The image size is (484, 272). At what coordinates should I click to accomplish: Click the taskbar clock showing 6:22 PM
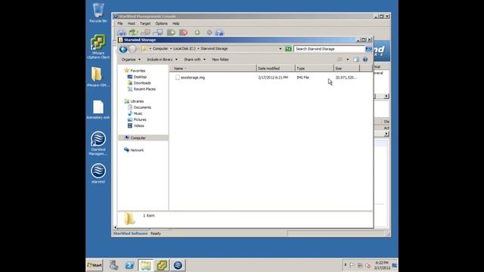pyautogui.click(x=382, y=265)
